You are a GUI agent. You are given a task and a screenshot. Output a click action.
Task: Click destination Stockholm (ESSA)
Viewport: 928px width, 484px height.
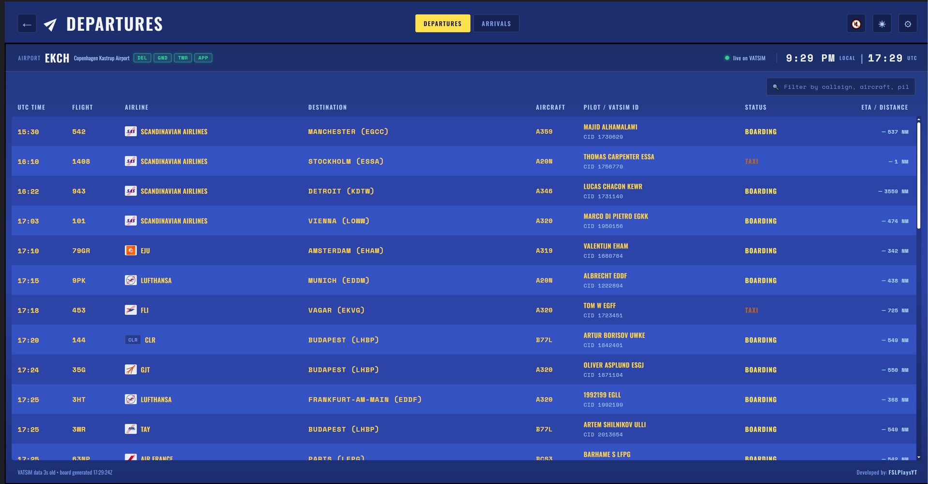346,161
